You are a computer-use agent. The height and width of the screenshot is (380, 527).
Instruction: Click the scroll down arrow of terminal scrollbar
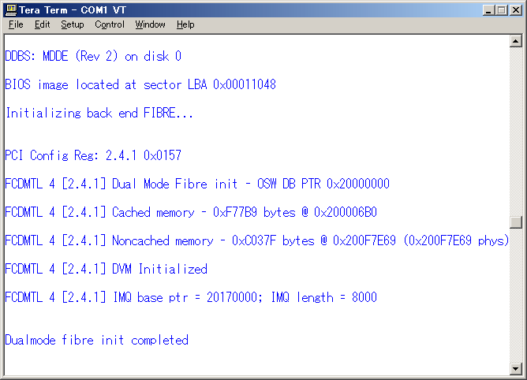(x=515, y=368)
